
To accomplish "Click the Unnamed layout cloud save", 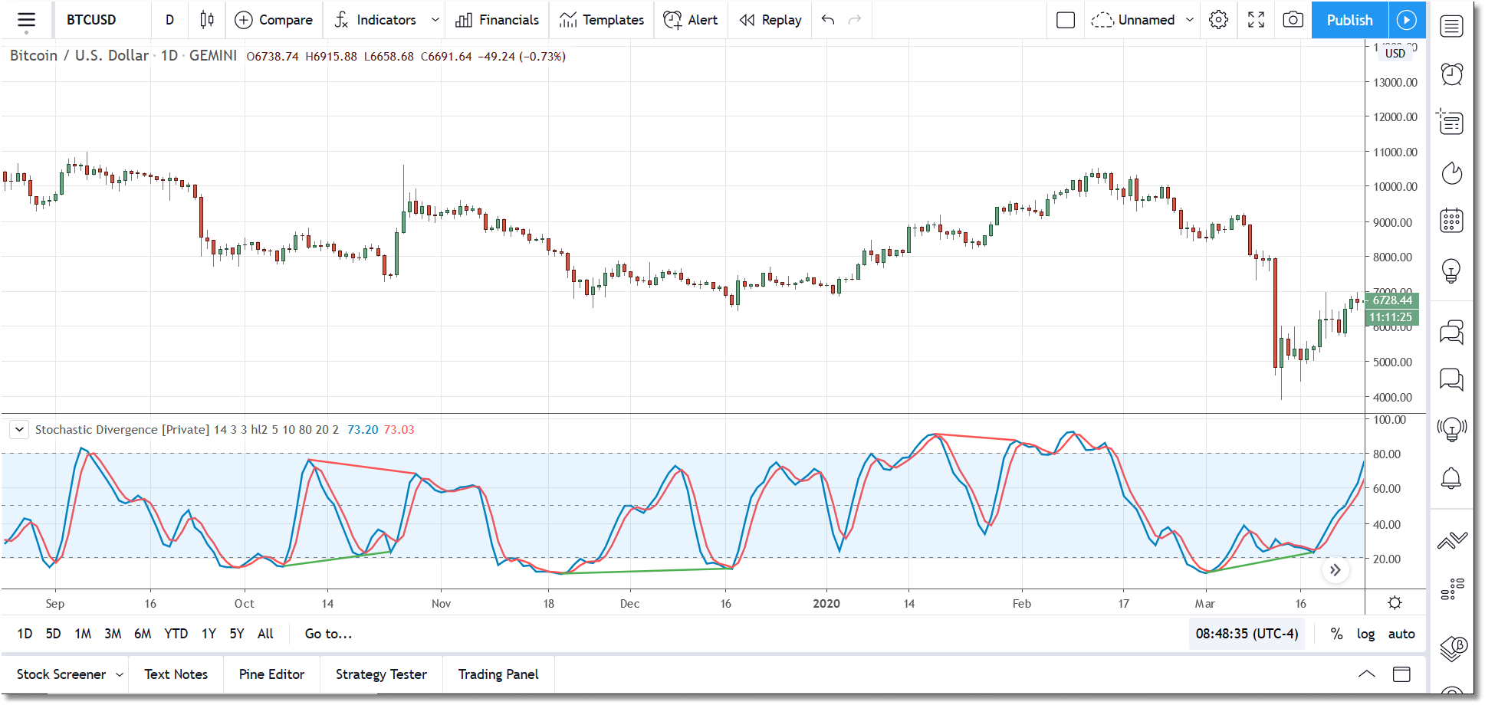I will [x=1133, y=20].
